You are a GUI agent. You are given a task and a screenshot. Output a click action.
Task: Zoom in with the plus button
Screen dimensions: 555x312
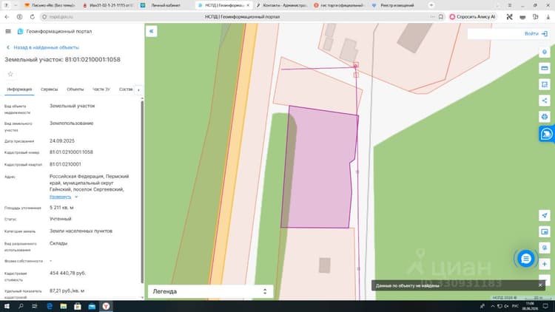pyautogui.click(x=545, y=264)
